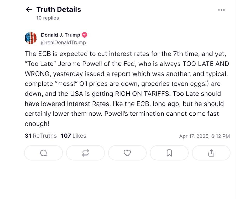Go back using the left arrow

click(29, 10)
